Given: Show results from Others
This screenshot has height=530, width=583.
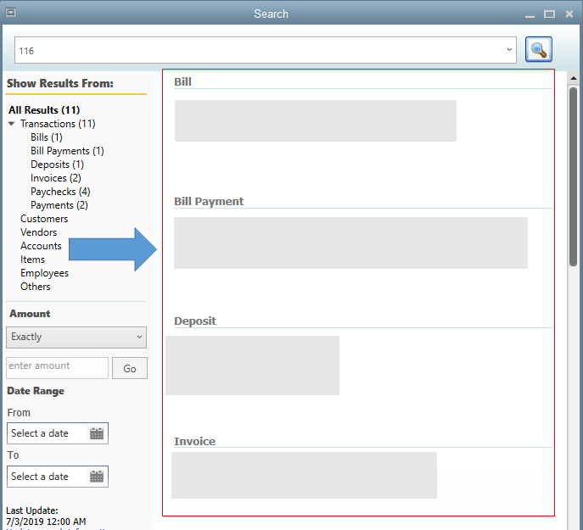Looking at the screenshot, I should click(36, 287).
